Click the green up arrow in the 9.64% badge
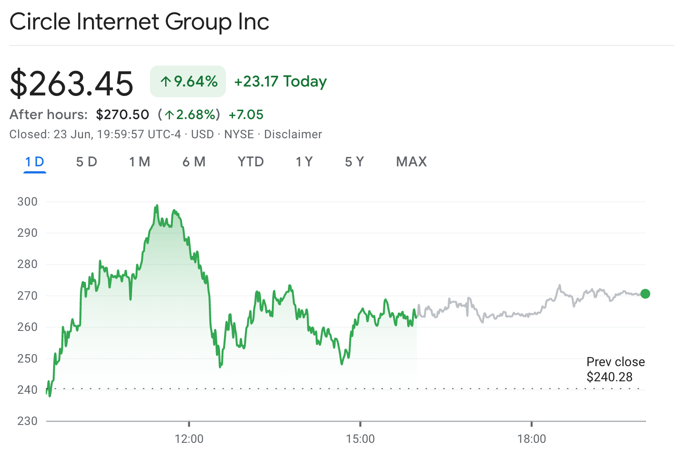The image size is (674, 462). click(x=166, y=81)
